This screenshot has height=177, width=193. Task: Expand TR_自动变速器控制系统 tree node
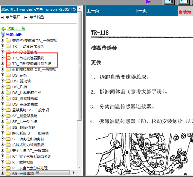click(x=2, y=63)
